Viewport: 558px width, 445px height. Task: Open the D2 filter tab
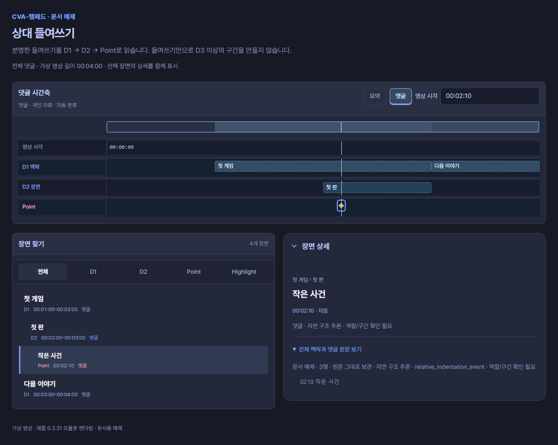[x=143, y=272]
